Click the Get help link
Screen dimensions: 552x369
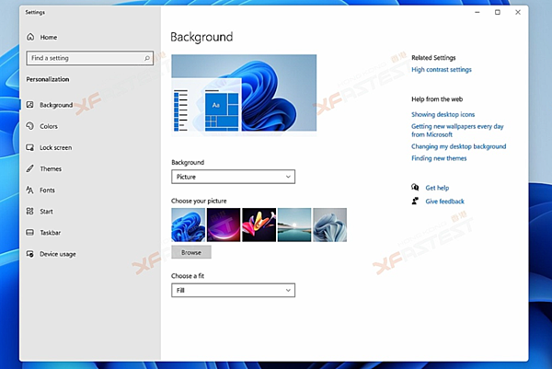pyautogui.click(x=437, y=188)
